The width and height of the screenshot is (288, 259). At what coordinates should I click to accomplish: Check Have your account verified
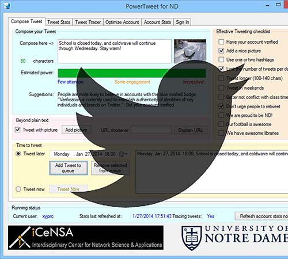221,41
